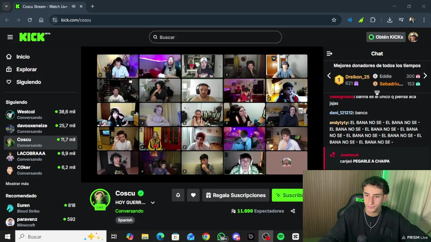
Task: Open CapCut from the taskbar
Action: point(296,237)
